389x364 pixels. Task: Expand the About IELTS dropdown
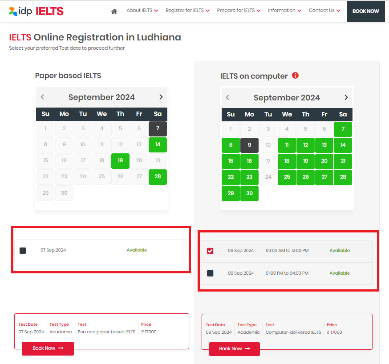pyautogui.click(x=142, y=10)
